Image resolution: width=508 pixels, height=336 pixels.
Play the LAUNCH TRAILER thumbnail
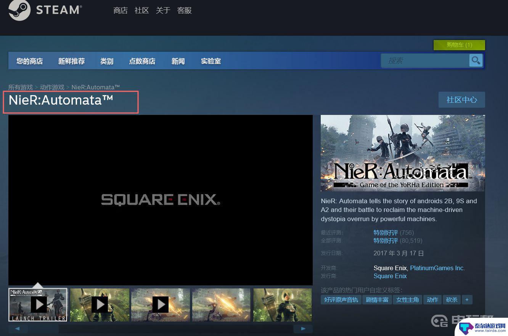[38, 305]
